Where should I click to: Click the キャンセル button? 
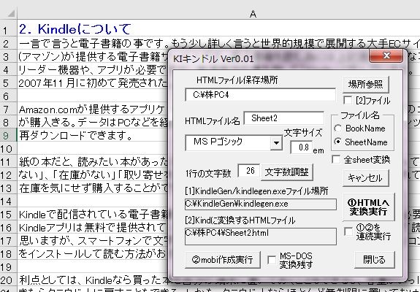[366, 177]
